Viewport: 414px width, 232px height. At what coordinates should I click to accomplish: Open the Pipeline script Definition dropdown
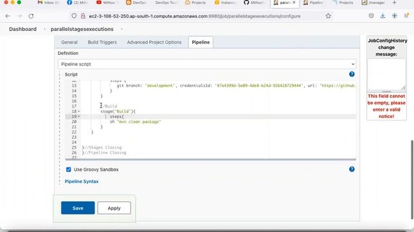(207, 64)
